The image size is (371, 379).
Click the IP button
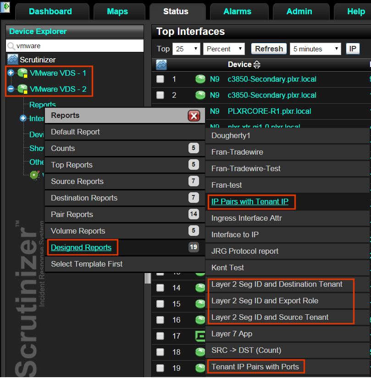coord(353,49)
